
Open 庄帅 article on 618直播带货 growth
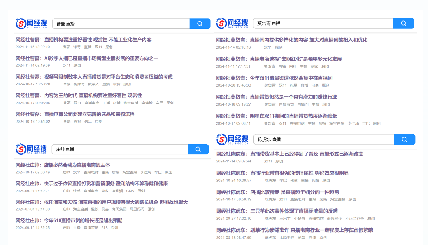[x=69, y=221]
